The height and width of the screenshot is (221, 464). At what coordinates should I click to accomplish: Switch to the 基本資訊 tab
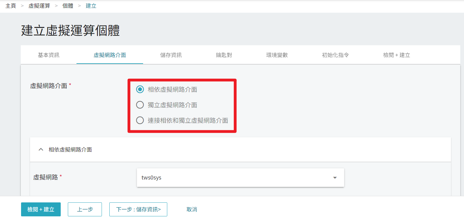[49, 55]
